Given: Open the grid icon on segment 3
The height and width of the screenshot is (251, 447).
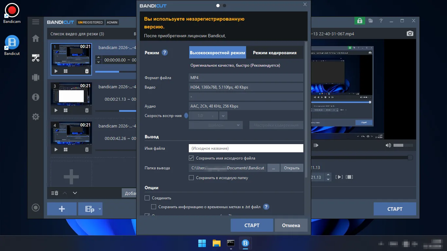Looking at the screenshot, I should (x=65, y=110).
